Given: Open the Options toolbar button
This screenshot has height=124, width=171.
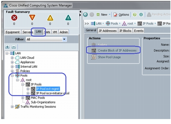Looking at the screenshot, I should click(121, 14).
